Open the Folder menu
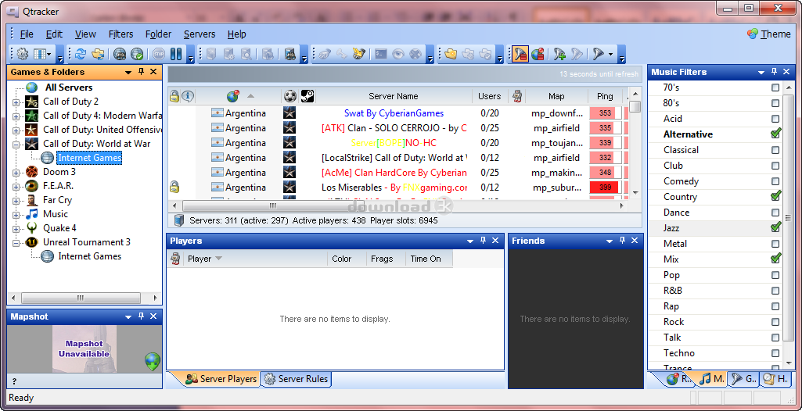 [x=158, y=34]
